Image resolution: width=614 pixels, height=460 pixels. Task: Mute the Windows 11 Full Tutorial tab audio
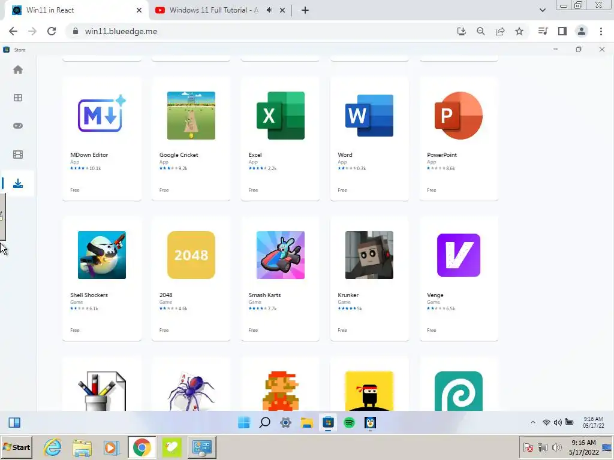click(269, 10)
